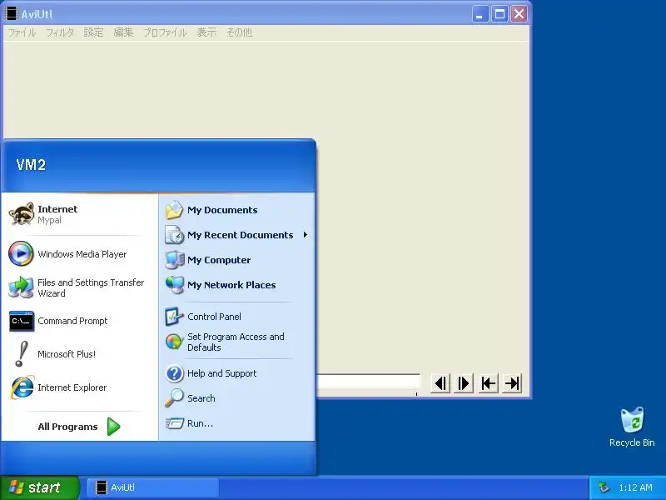Step forward one frame in AviUtl
666x500 pixels.
(x=464, y=383)
